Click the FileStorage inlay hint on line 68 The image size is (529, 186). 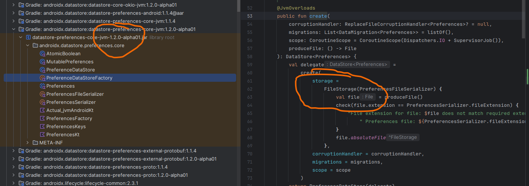click(403, 137)
